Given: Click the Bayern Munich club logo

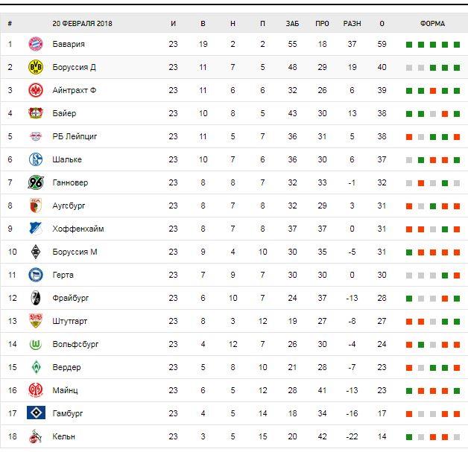Looking at the screenshot, I should (35, 45).
